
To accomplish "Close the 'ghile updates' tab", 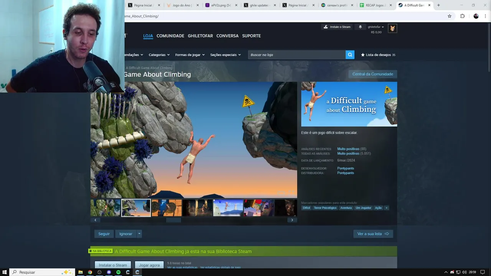I will pos(275,5).
